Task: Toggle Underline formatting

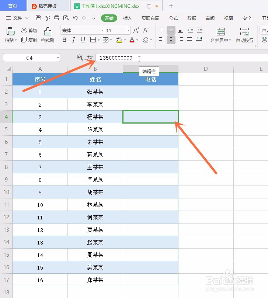Action: 83,40
